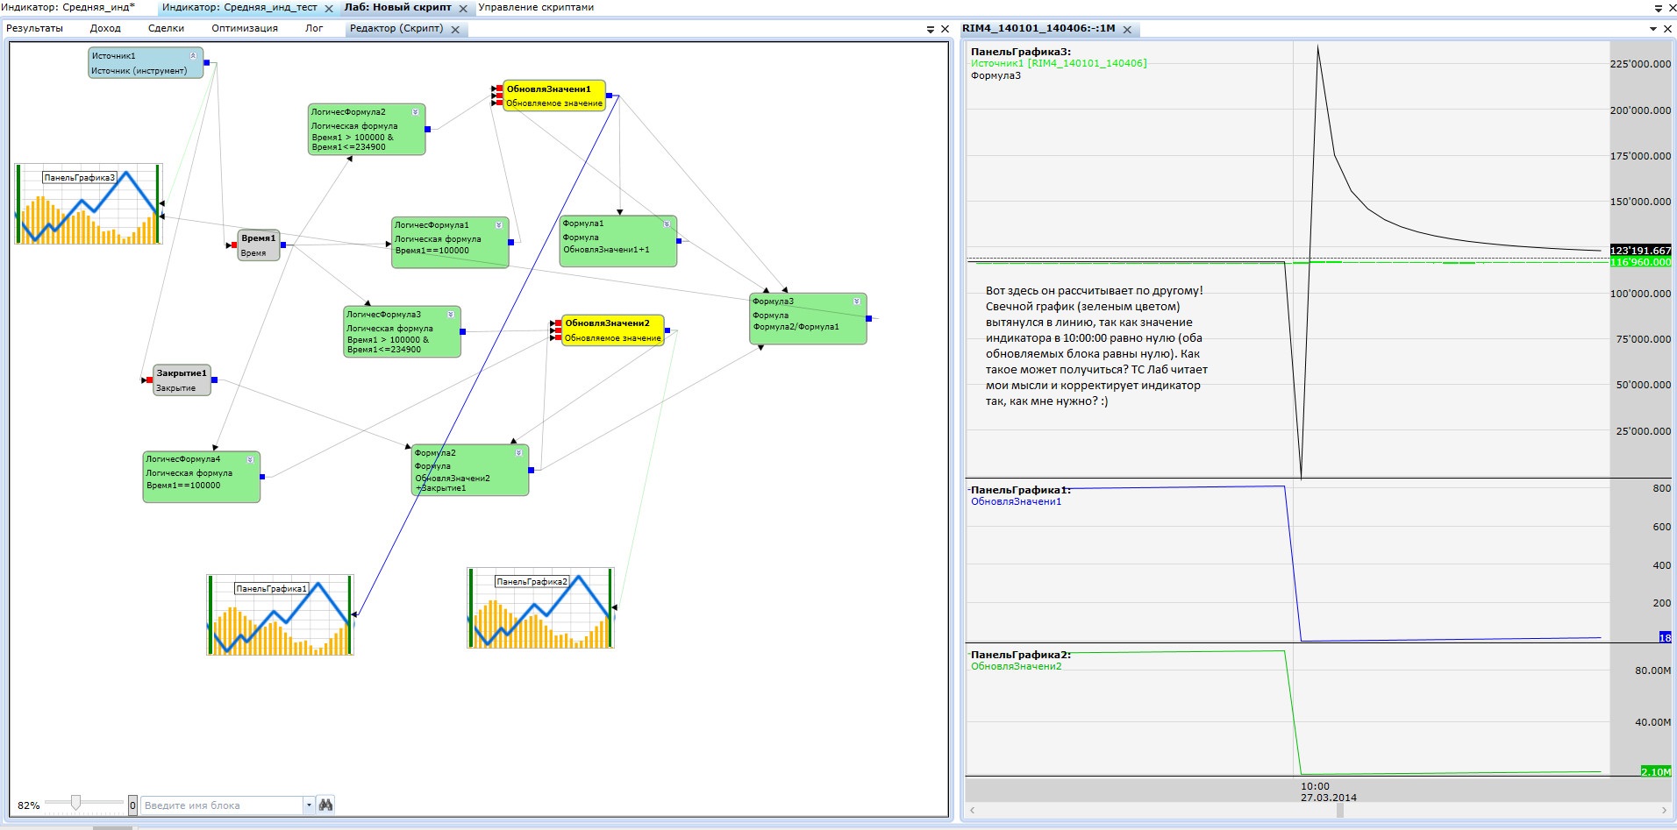
Task: Click the binoculars block search icon
Action: pos(325,805)
